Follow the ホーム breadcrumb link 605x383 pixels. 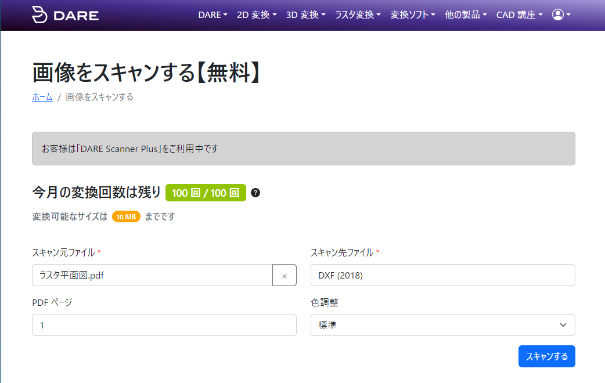point(42,97)
